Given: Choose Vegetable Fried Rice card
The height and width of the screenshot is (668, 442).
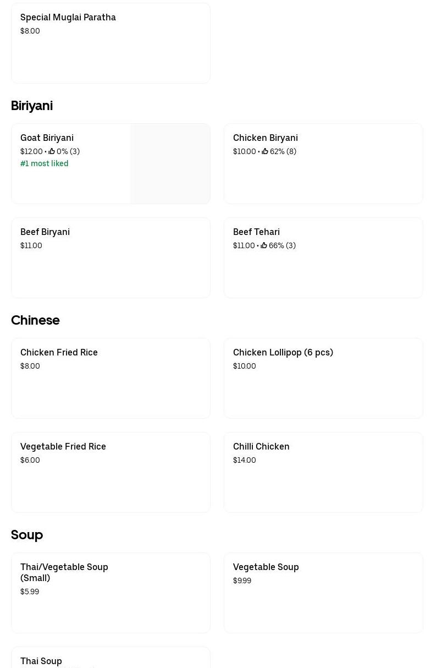Looking at the screenshot, I should point(110,472).
